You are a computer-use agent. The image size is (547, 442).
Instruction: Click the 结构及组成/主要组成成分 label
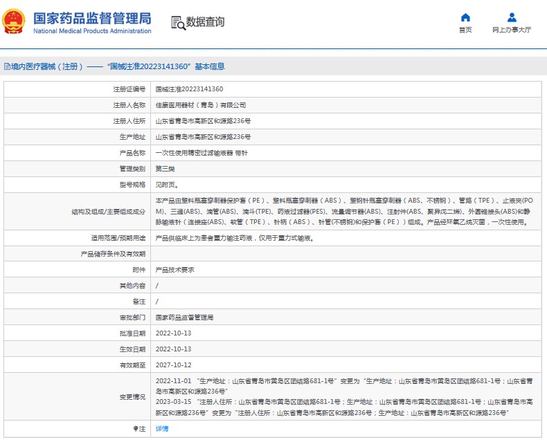109,212
